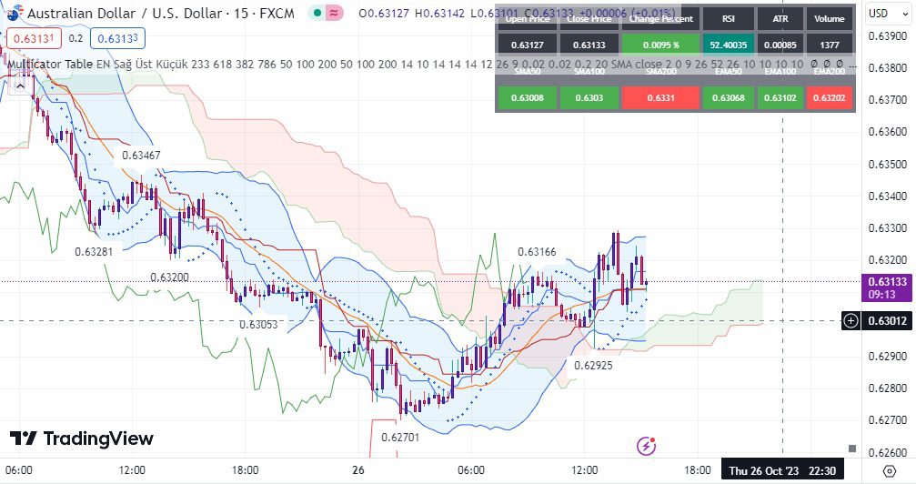
Task: Click the ATR value 0.00085
Action: tap(780, 45)
